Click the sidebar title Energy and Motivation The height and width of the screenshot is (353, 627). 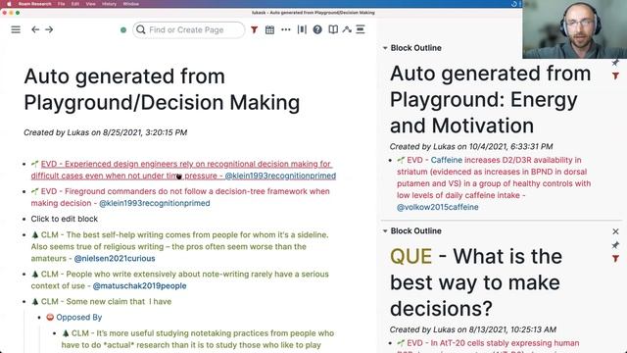click(490, 99)
